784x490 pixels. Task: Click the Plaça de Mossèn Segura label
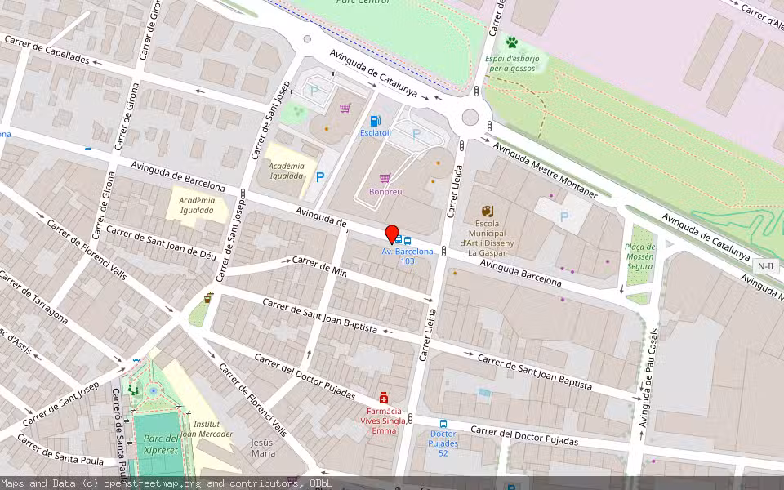(640, 256)
